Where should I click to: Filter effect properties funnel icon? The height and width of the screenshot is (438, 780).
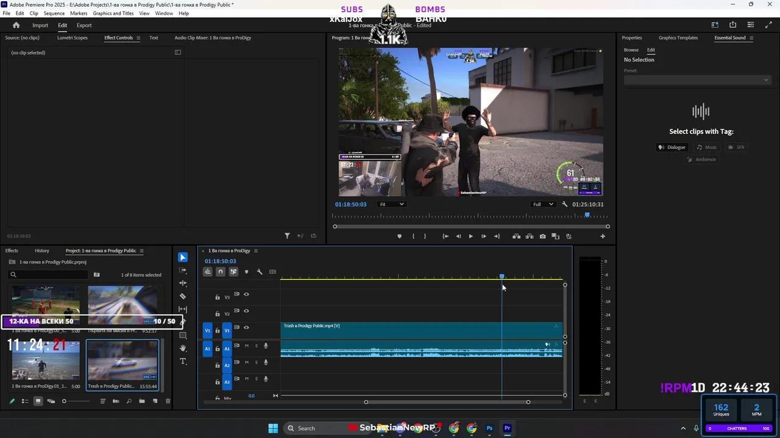(x=287, y=235)
